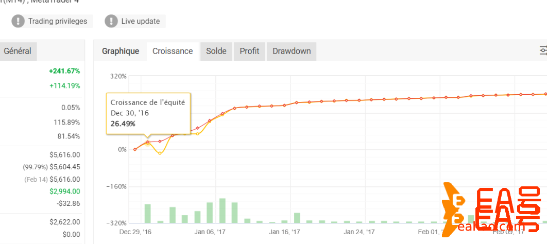Click the Graphique heading label
This screenshot has height=244, width=547.
click(121, 51)
